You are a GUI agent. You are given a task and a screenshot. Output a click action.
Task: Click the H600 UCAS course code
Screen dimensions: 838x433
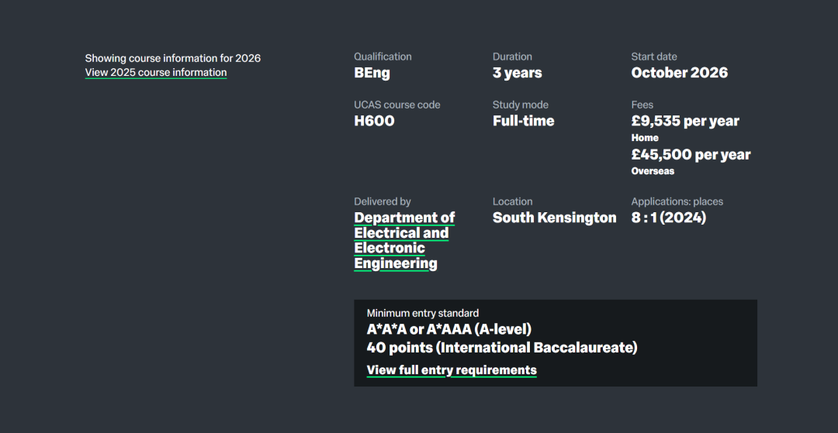coord(375,121)
